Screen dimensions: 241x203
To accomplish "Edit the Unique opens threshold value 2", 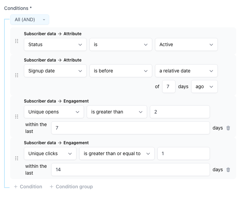I will [x=180, y=112].
